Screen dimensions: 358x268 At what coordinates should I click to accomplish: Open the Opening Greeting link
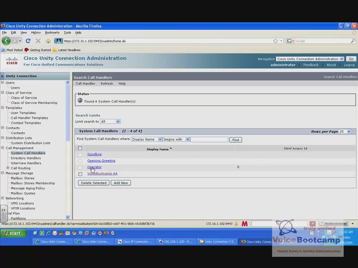101,161
